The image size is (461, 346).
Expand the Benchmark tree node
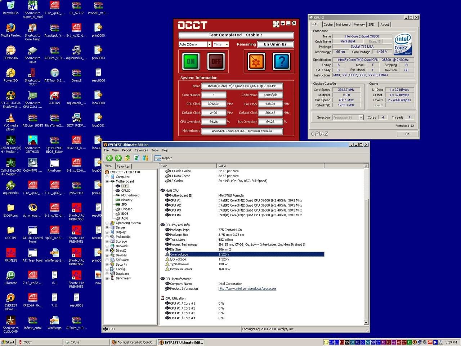107,279
